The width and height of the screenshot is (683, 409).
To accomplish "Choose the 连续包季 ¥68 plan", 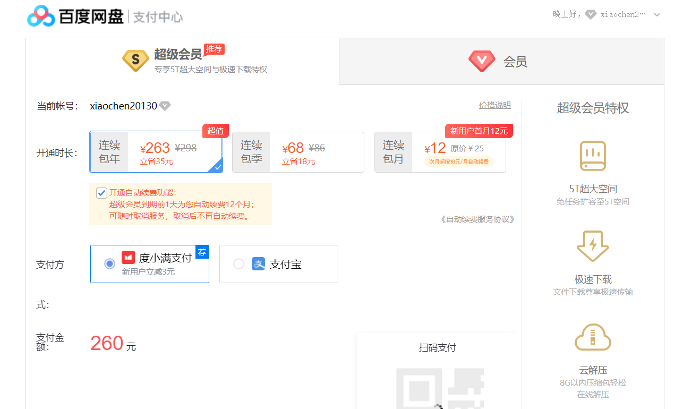I will pyautogui.click(x=298, y=152).
